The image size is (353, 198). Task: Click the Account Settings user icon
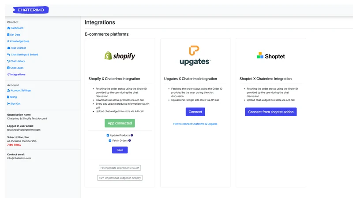pos(9,90)
